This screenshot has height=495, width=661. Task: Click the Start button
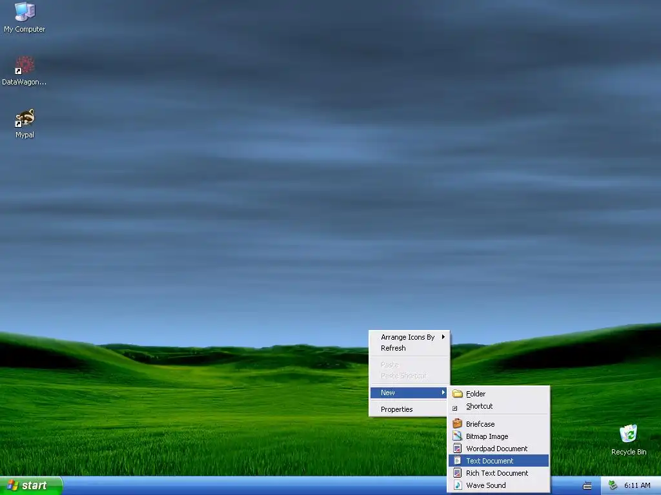point(31,485)
